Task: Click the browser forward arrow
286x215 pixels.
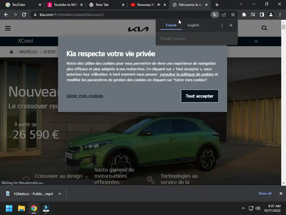Action: [15, 15]
